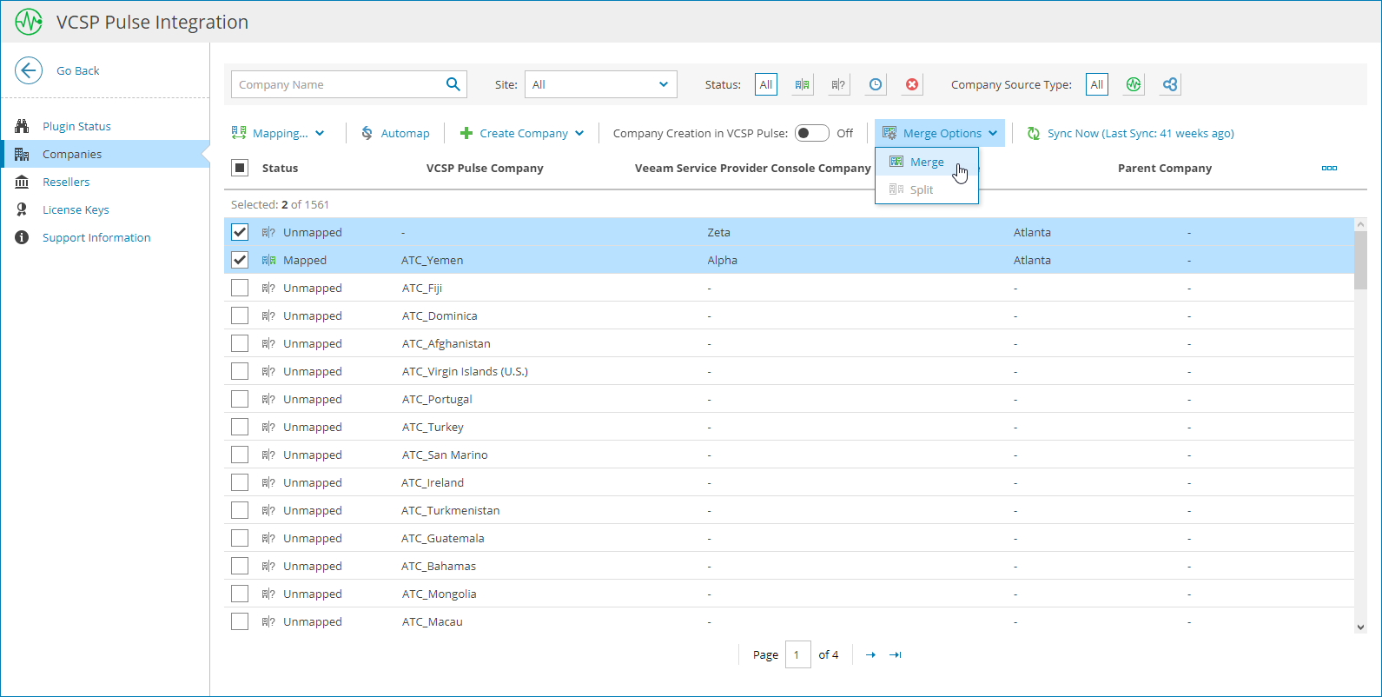Click the Go Back arrow icon
Image resolution: width=1382 pixels, height=697 pixels.
pos(29,70)
